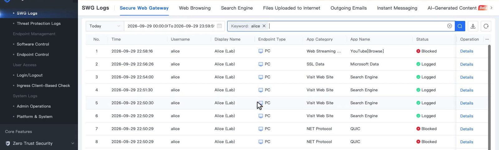Open Details for row 1 YouTube[Browse]
This screenshot has height=150, width=499.
(x=467, y=51)
